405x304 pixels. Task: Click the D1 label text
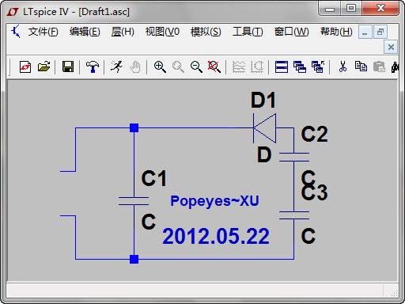click(x=263, y=100)
